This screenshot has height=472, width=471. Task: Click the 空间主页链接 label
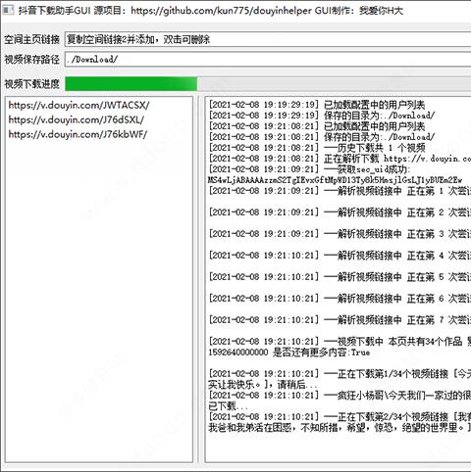[x=31, y=40]
